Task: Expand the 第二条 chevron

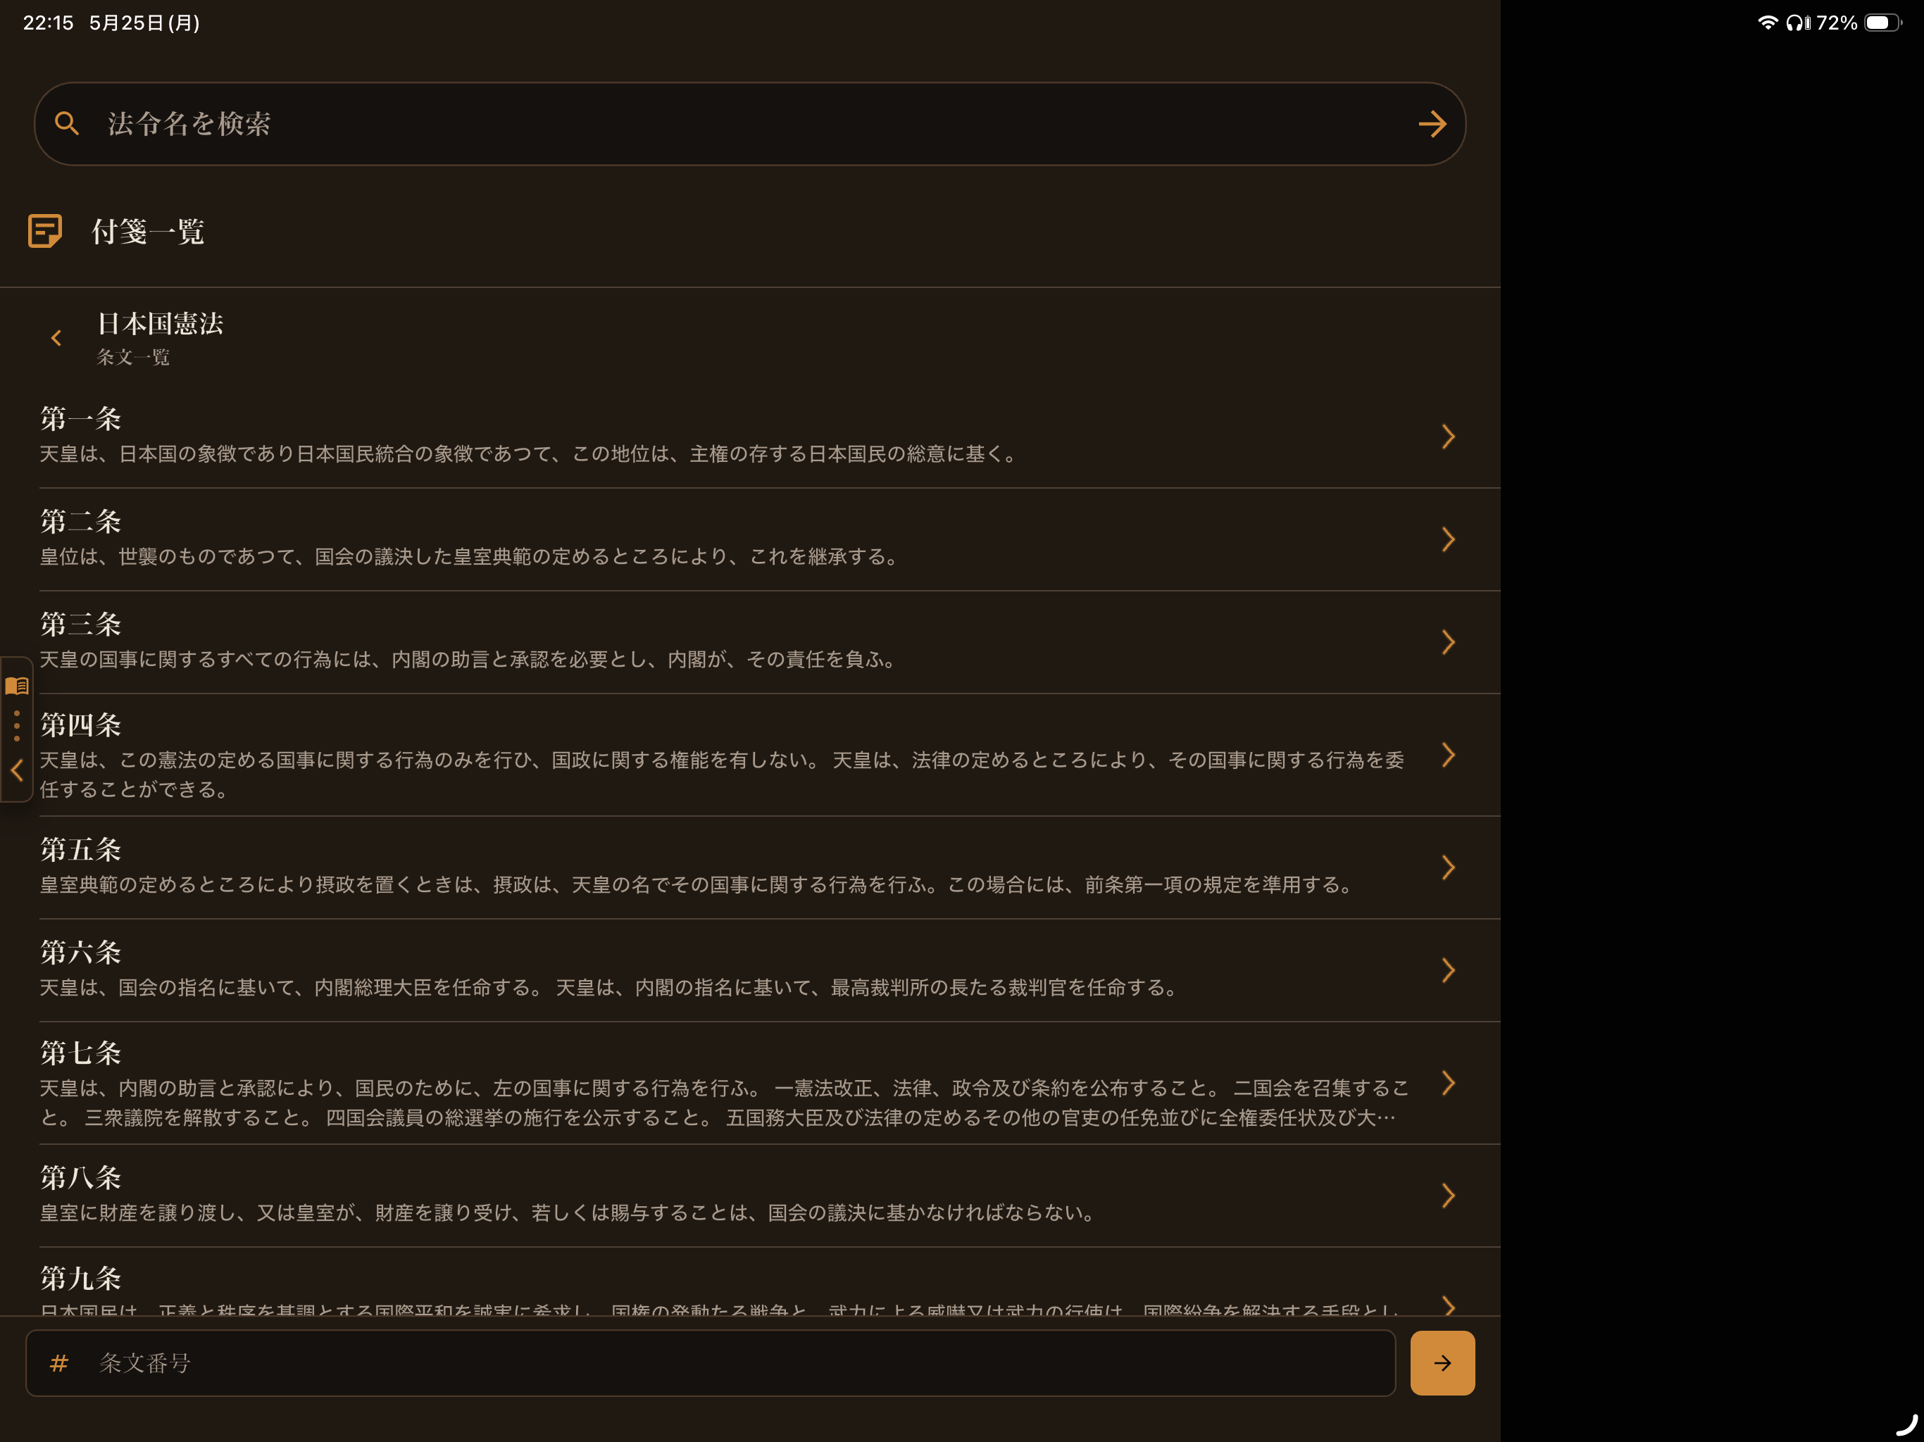Action: [x=1447, y=539]
